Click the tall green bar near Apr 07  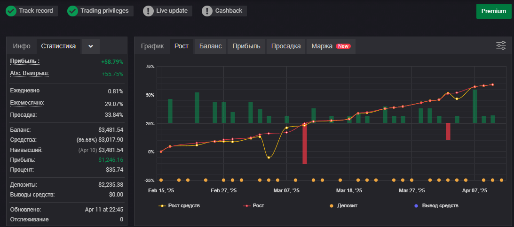pyautogui.click(x=475, y=106)
